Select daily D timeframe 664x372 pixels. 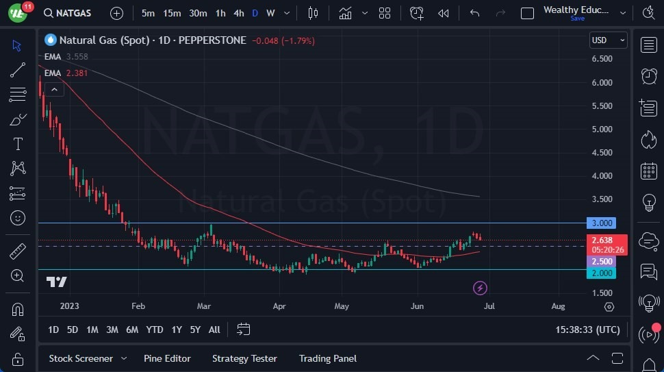(x=255, y=13)
